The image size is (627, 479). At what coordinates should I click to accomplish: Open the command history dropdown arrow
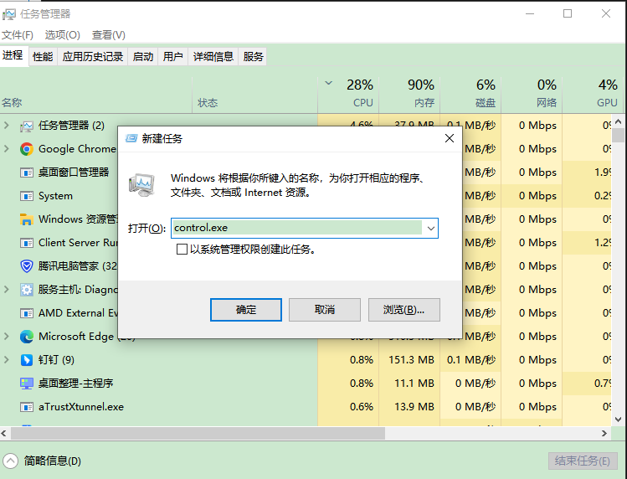click(430, 228)
